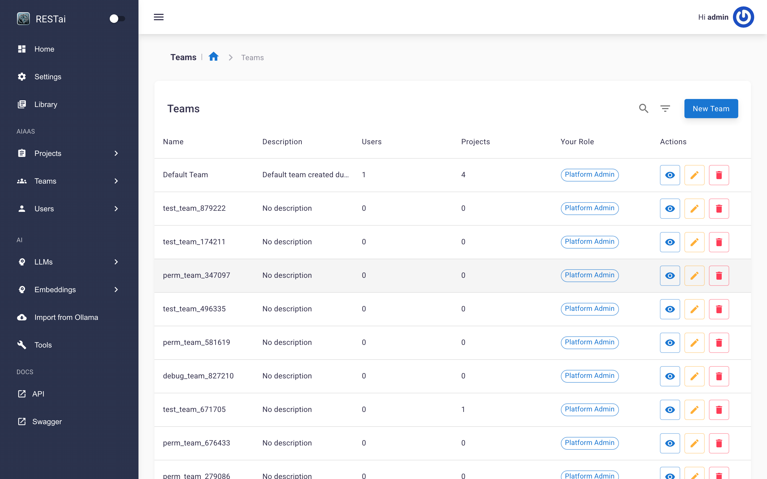Toggle the dark mode switch
The height and width of the screenshot is (479, 767).
117,19
